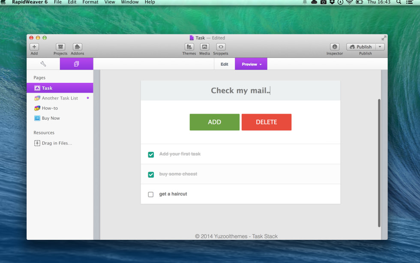Open the Media browser icon
The height and width of the screenshot is (263, 420).
(x=205, y=47)
